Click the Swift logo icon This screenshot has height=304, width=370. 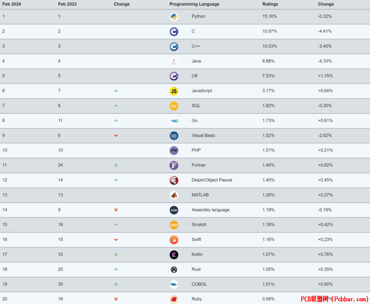click(174, 240)
